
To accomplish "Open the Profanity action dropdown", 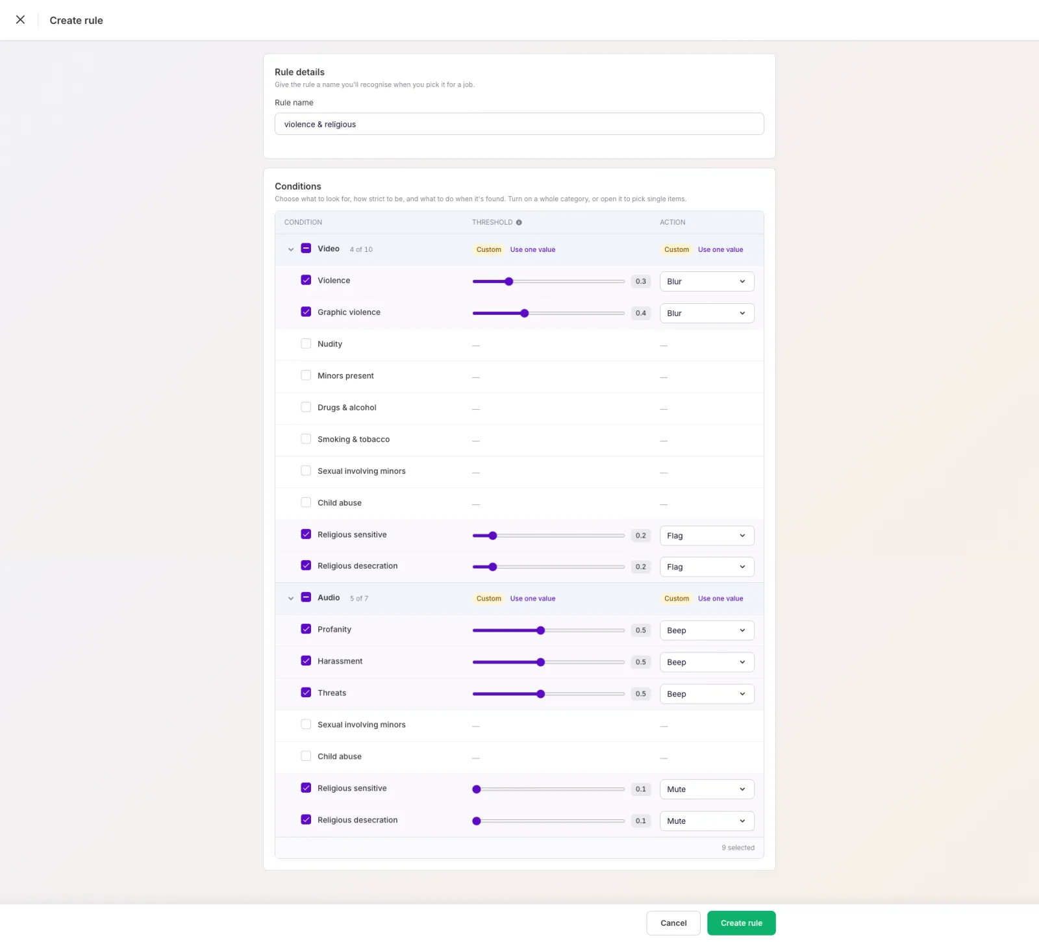I will (707, 630).
